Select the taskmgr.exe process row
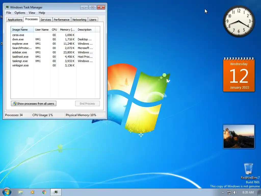Image resolution: width=261 pixels, height=196 pixels. coord(53,61)
